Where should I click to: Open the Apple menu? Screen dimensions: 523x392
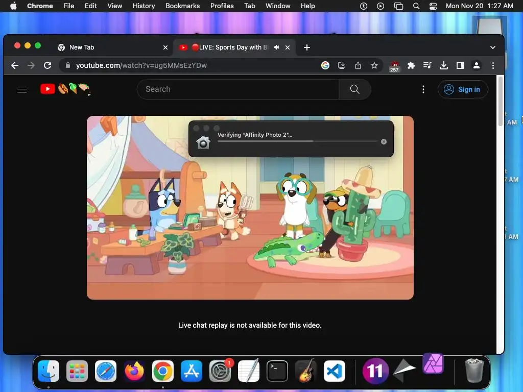coord(13,6)
